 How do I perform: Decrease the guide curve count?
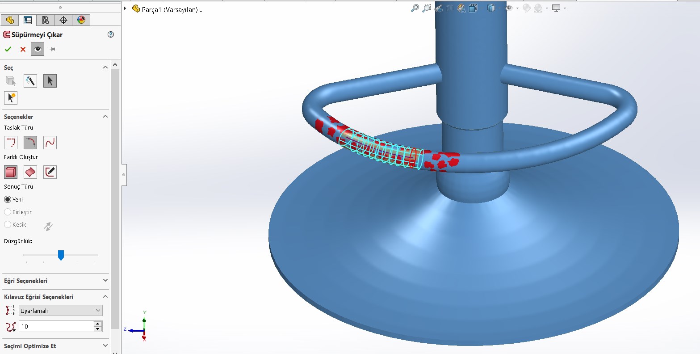98,329
